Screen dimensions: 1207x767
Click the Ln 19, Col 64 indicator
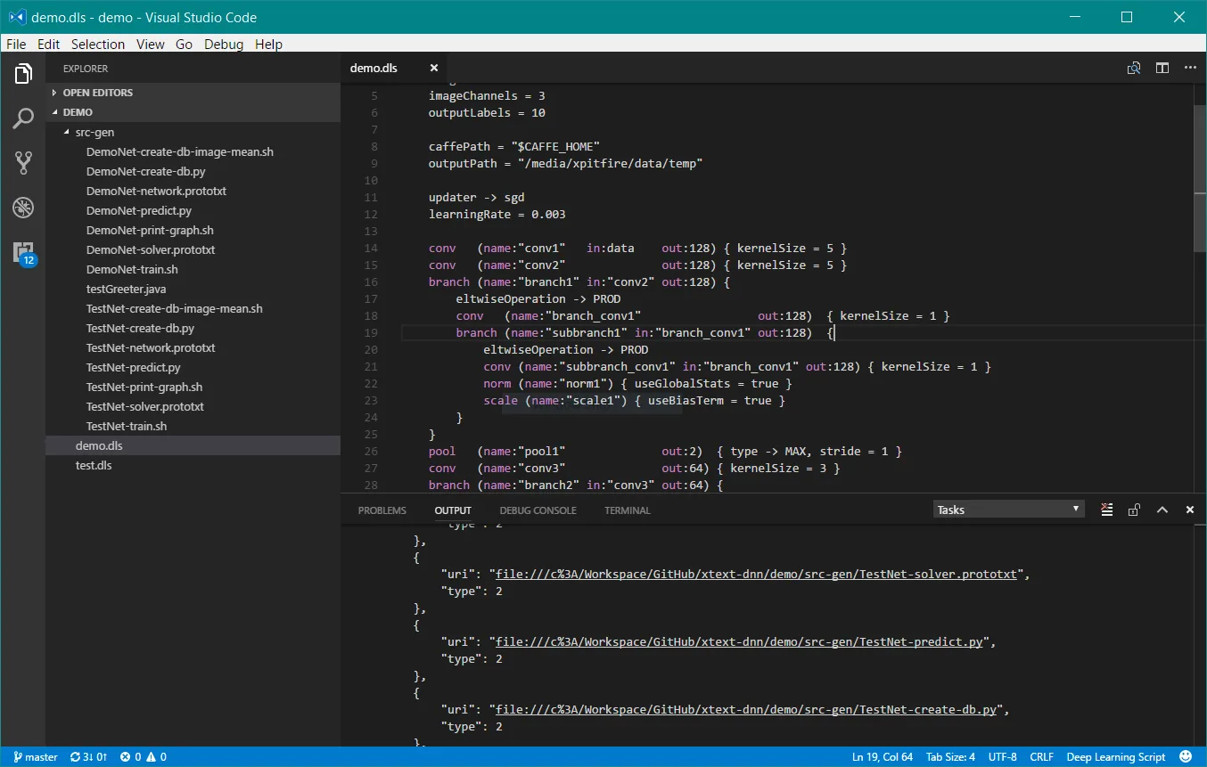[883, 757]
